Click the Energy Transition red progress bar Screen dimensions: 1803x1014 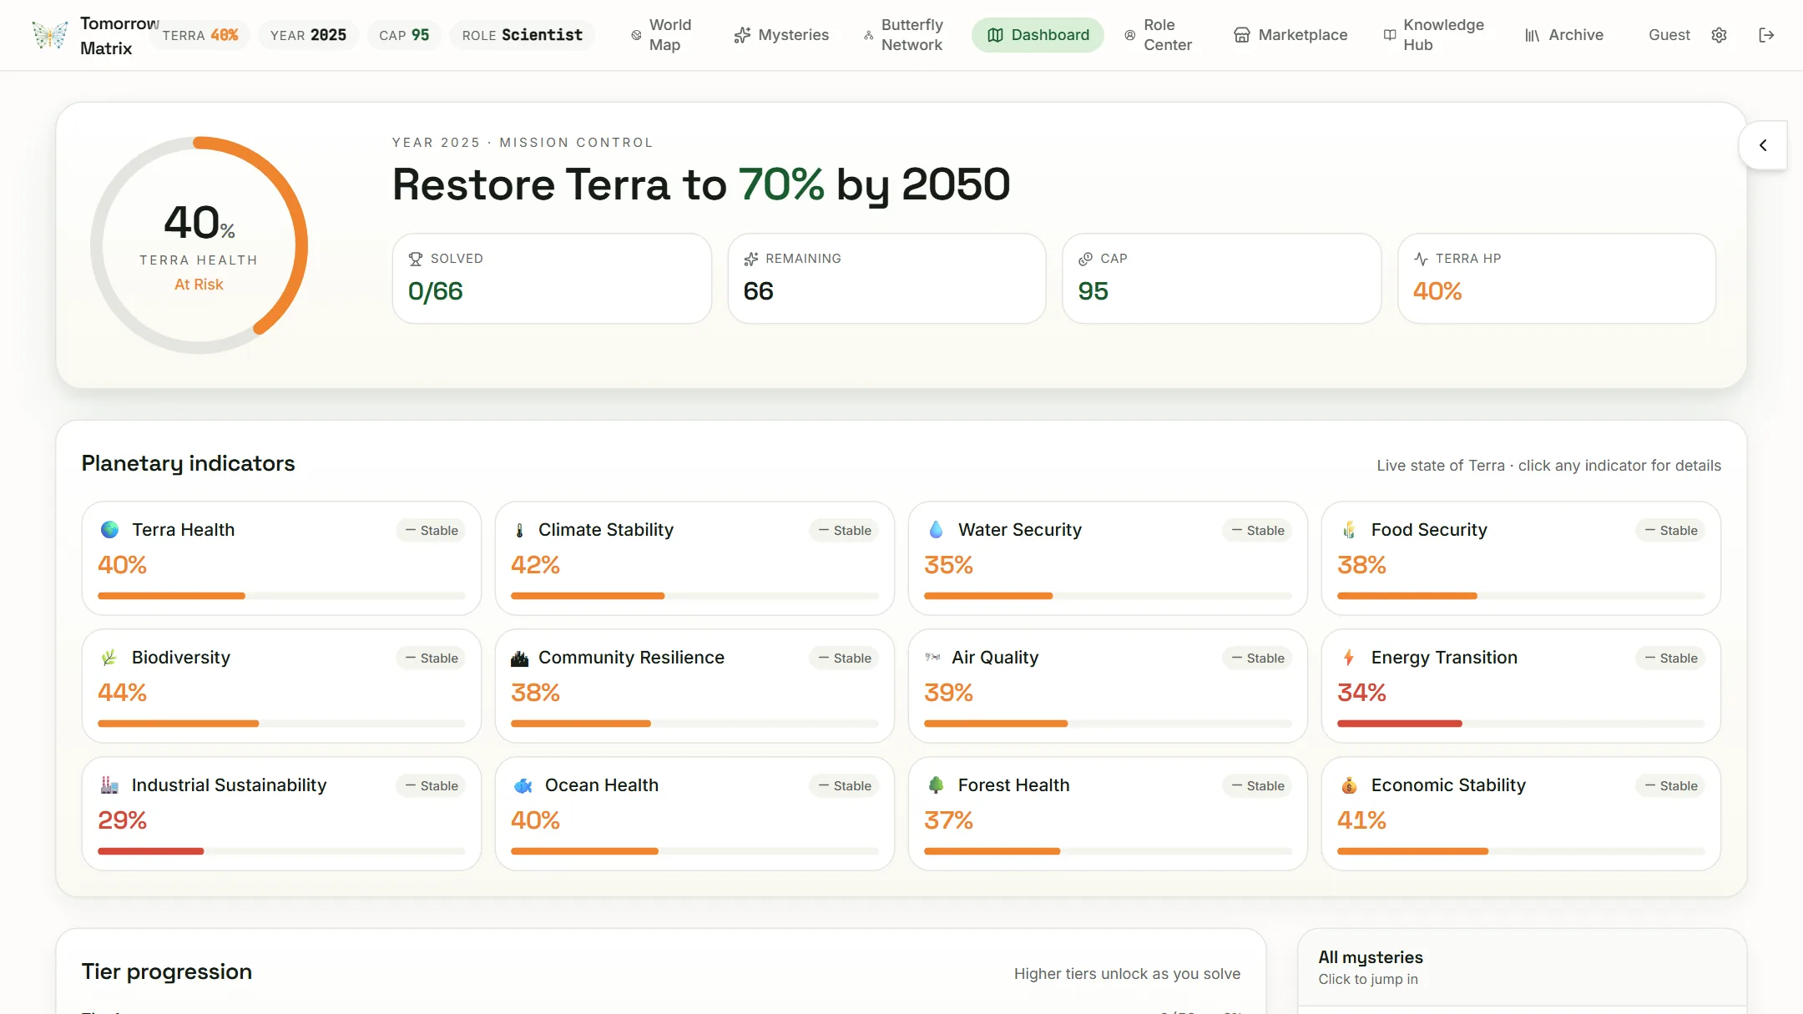(1399, 724)
